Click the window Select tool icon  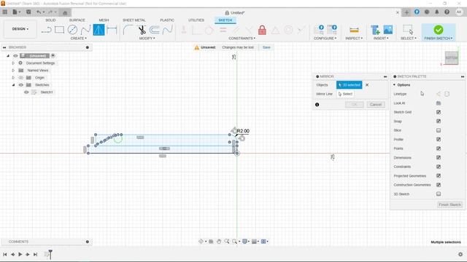408,30
